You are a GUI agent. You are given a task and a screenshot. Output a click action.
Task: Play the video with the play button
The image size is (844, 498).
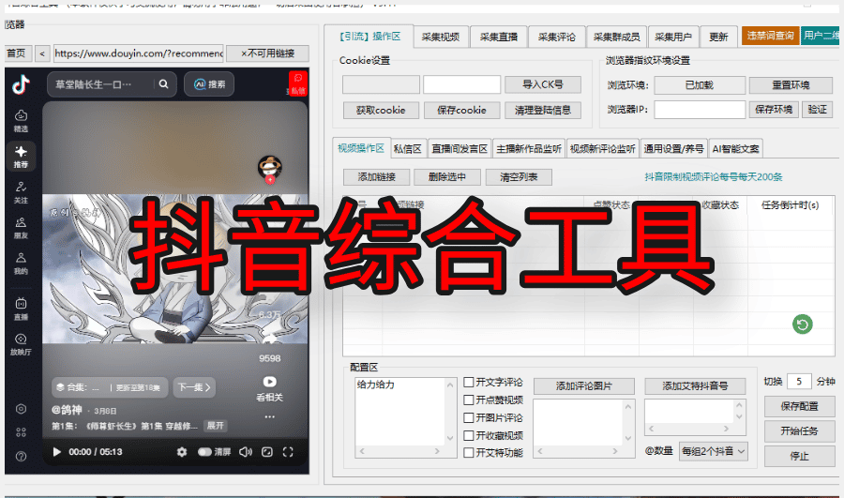click(57, 452)
